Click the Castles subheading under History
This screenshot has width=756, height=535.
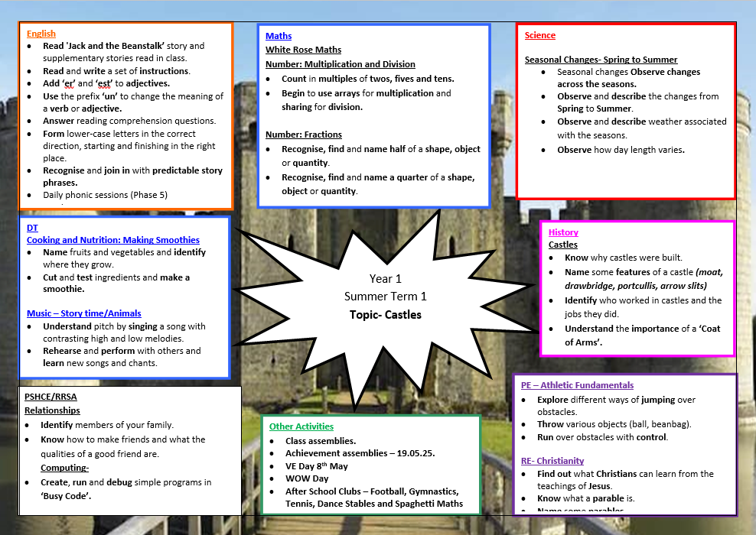pos(562,245)
